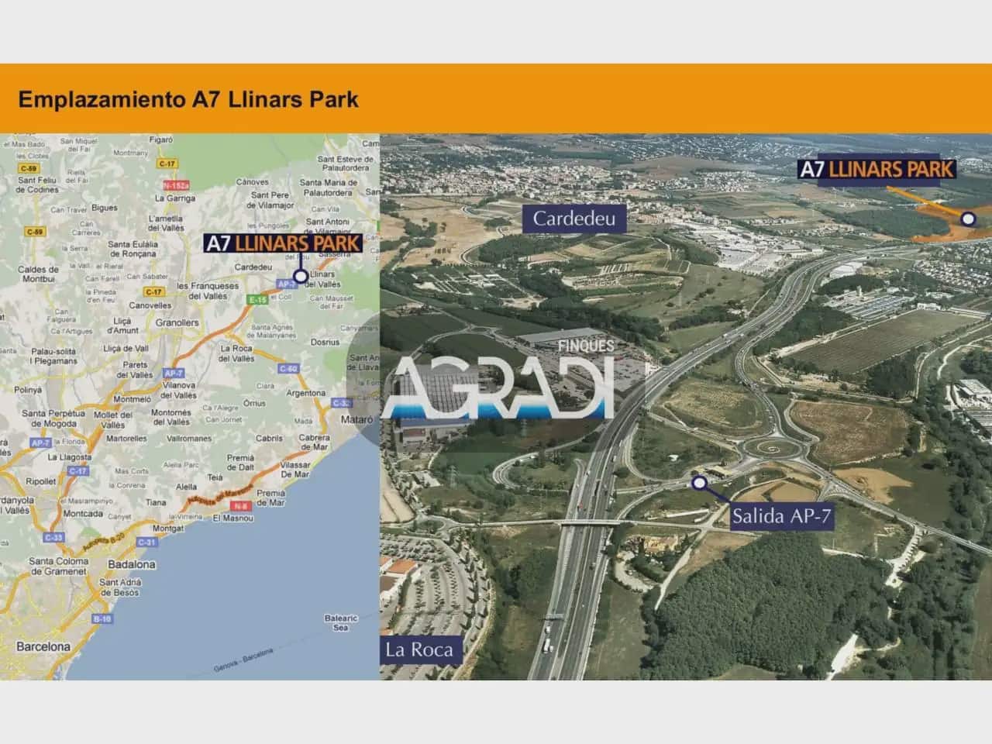The width and height of the screenshot is (992, 744).
Task: Click Mollet del Vallès
Action: pos(113,419)
